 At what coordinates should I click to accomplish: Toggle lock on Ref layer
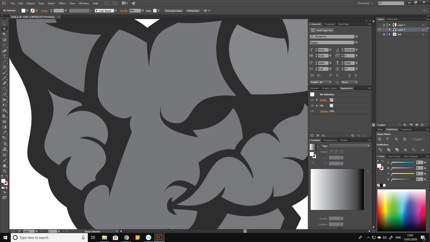384,34
